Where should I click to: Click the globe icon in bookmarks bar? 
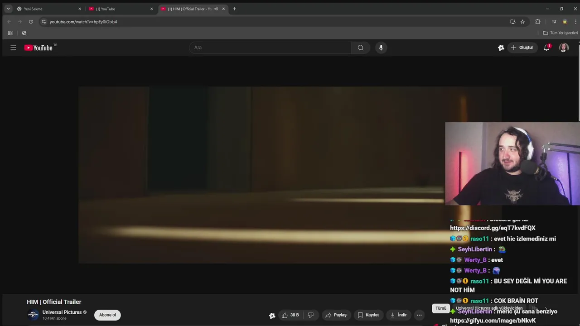[x=24, y=33]
